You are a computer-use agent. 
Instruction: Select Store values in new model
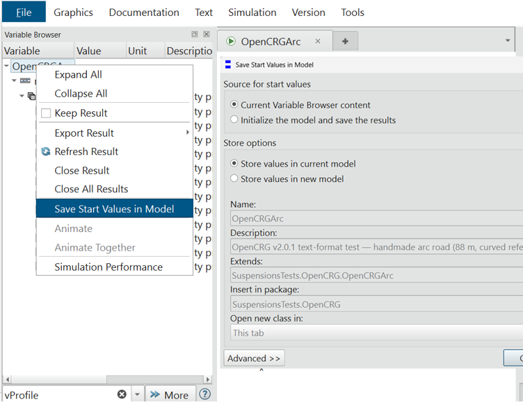tap(234, 178)
